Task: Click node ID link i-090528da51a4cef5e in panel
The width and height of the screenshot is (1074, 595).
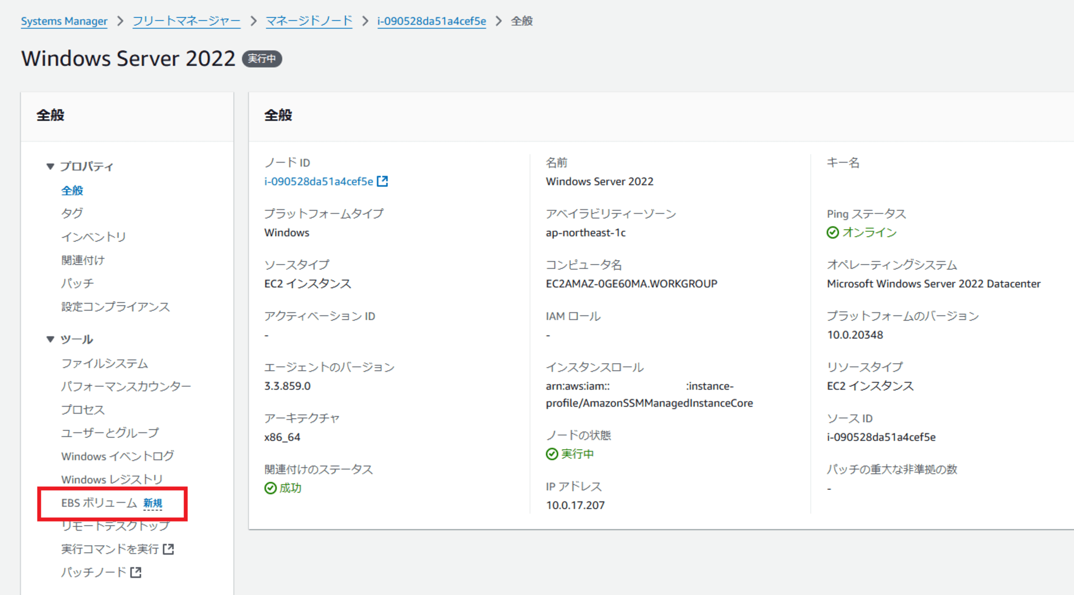Action: coord(319,181)
